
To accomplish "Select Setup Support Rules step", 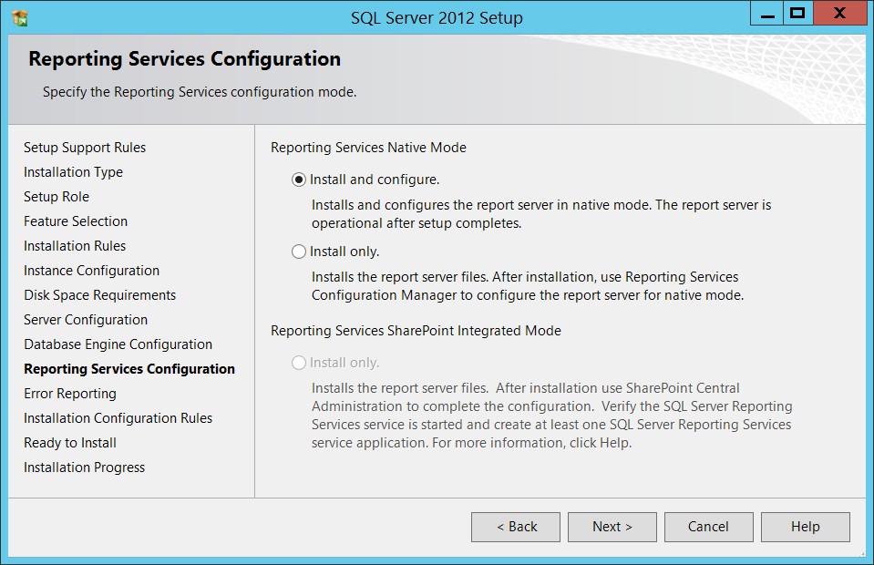I will click(85, 148).
